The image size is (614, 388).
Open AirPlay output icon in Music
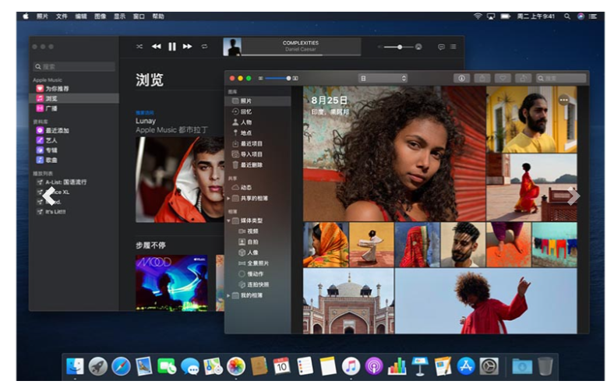(x=418, y=47)
